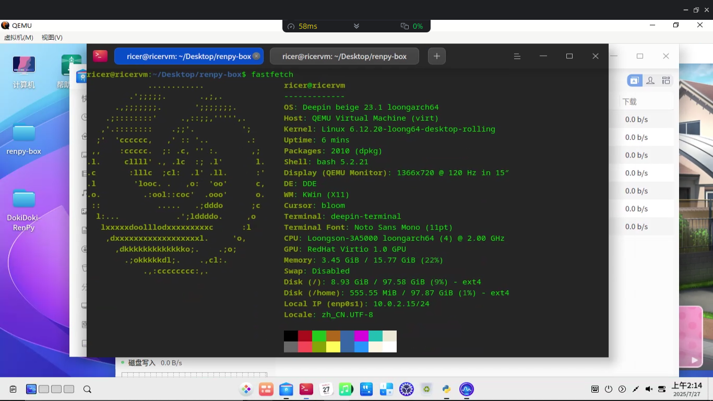Open the launcher from the dock
This screenshot has height=401, width=713.
[246, 389]
